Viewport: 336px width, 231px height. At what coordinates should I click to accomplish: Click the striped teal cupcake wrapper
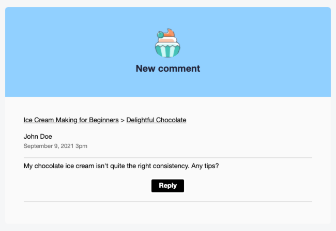pos(167,51)
